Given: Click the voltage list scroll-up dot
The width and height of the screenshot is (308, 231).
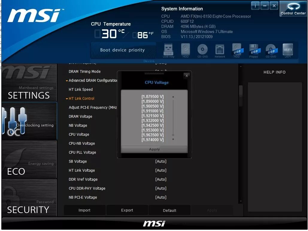Looking at the screenshot, I should [x=173, y=97].
